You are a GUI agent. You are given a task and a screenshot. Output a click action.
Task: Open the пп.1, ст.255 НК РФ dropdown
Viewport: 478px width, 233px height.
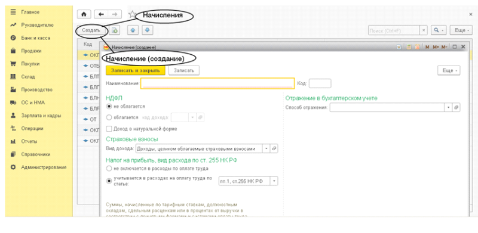pos(274,181)
